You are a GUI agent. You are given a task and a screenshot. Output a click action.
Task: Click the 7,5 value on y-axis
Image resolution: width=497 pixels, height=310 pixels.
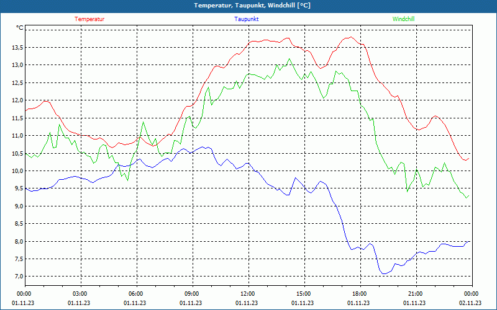(x=19, y=259)
